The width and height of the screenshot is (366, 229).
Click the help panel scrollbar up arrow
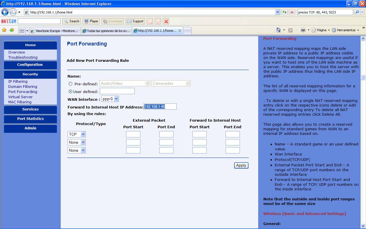coord(363,38)
